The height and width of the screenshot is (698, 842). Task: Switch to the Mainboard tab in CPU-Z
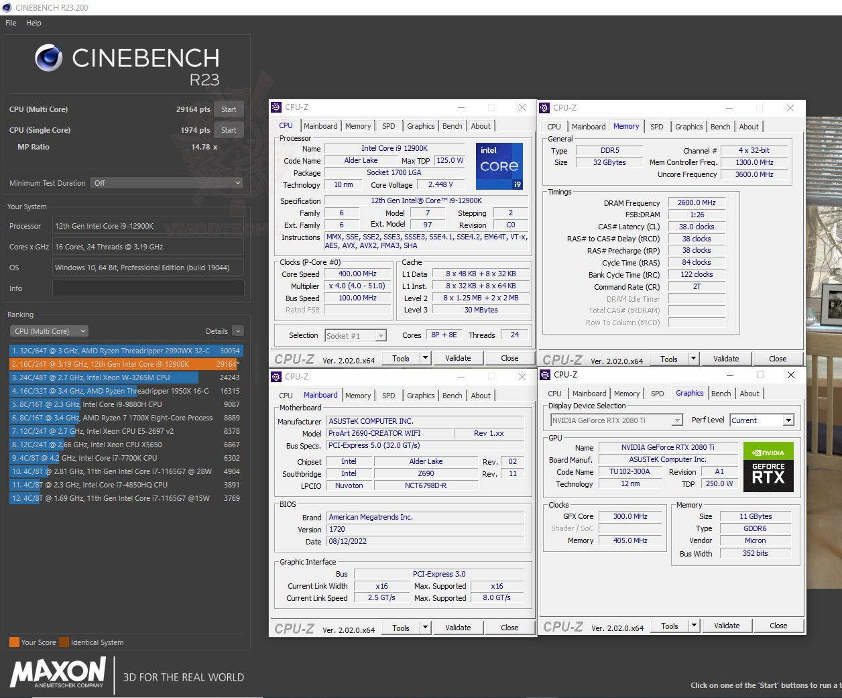click(320, 126)
